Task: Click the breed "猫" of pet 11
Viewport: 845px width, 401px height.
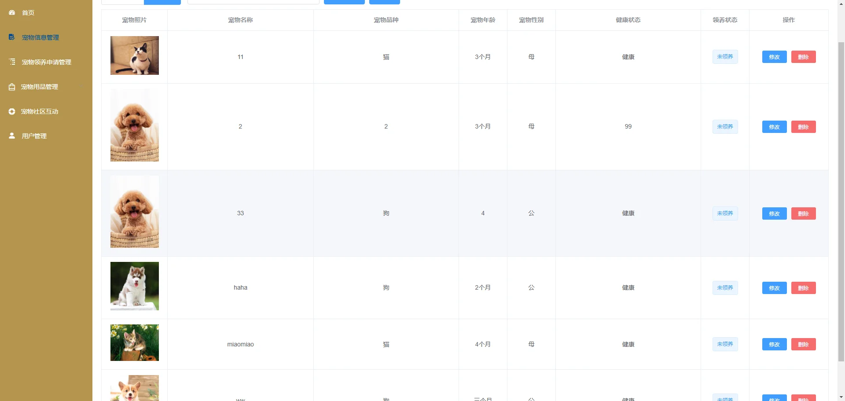Action: tap(386, 57)
